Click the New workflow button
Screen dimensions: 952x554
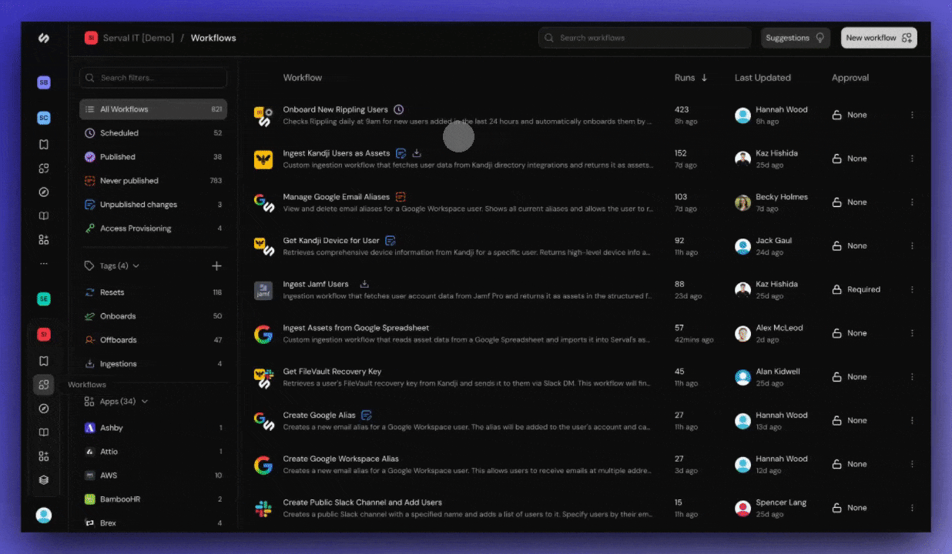tap(877, 37)
